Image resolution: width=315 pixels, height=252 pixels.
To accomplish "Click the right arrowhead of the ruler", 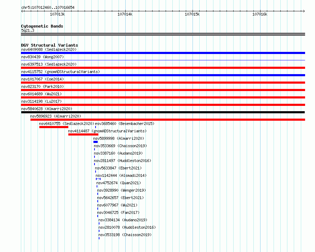I will pyautogui.click(x=304, y=11).
